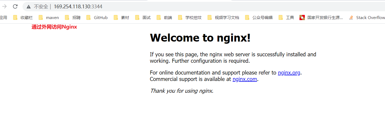Click the folder icon beside 前端
Screen dimensions: 385x115
point(159,18)
